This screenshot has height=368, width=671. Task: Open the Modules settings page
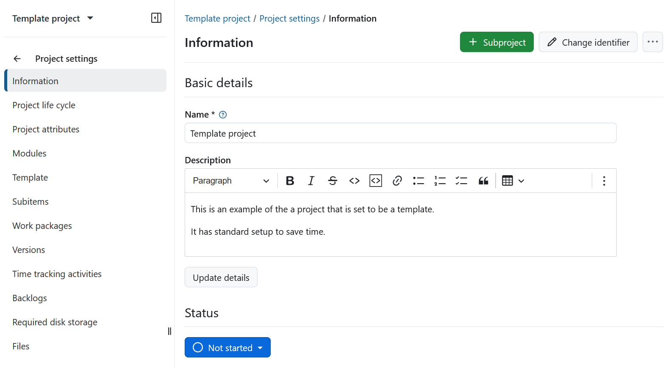(29, 154)
